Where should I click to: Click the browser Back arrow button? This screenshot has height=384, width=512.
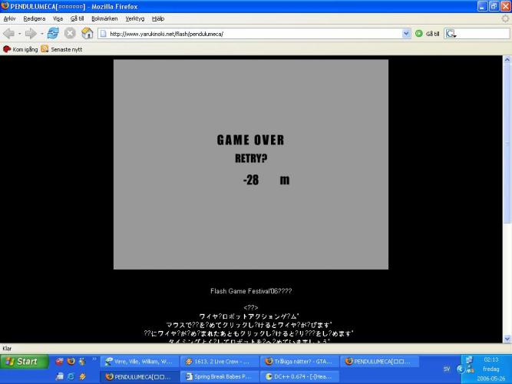click(10, 34)
